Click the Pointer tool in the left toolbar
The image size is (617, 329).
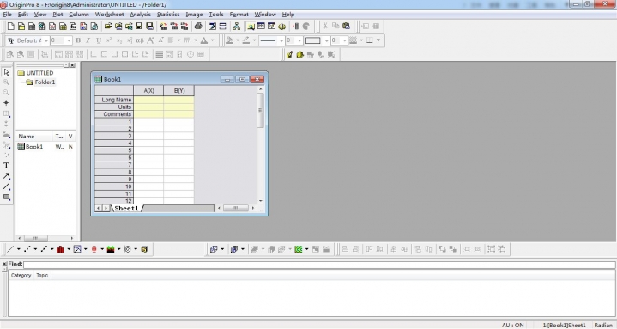click(x=6, y=72)
